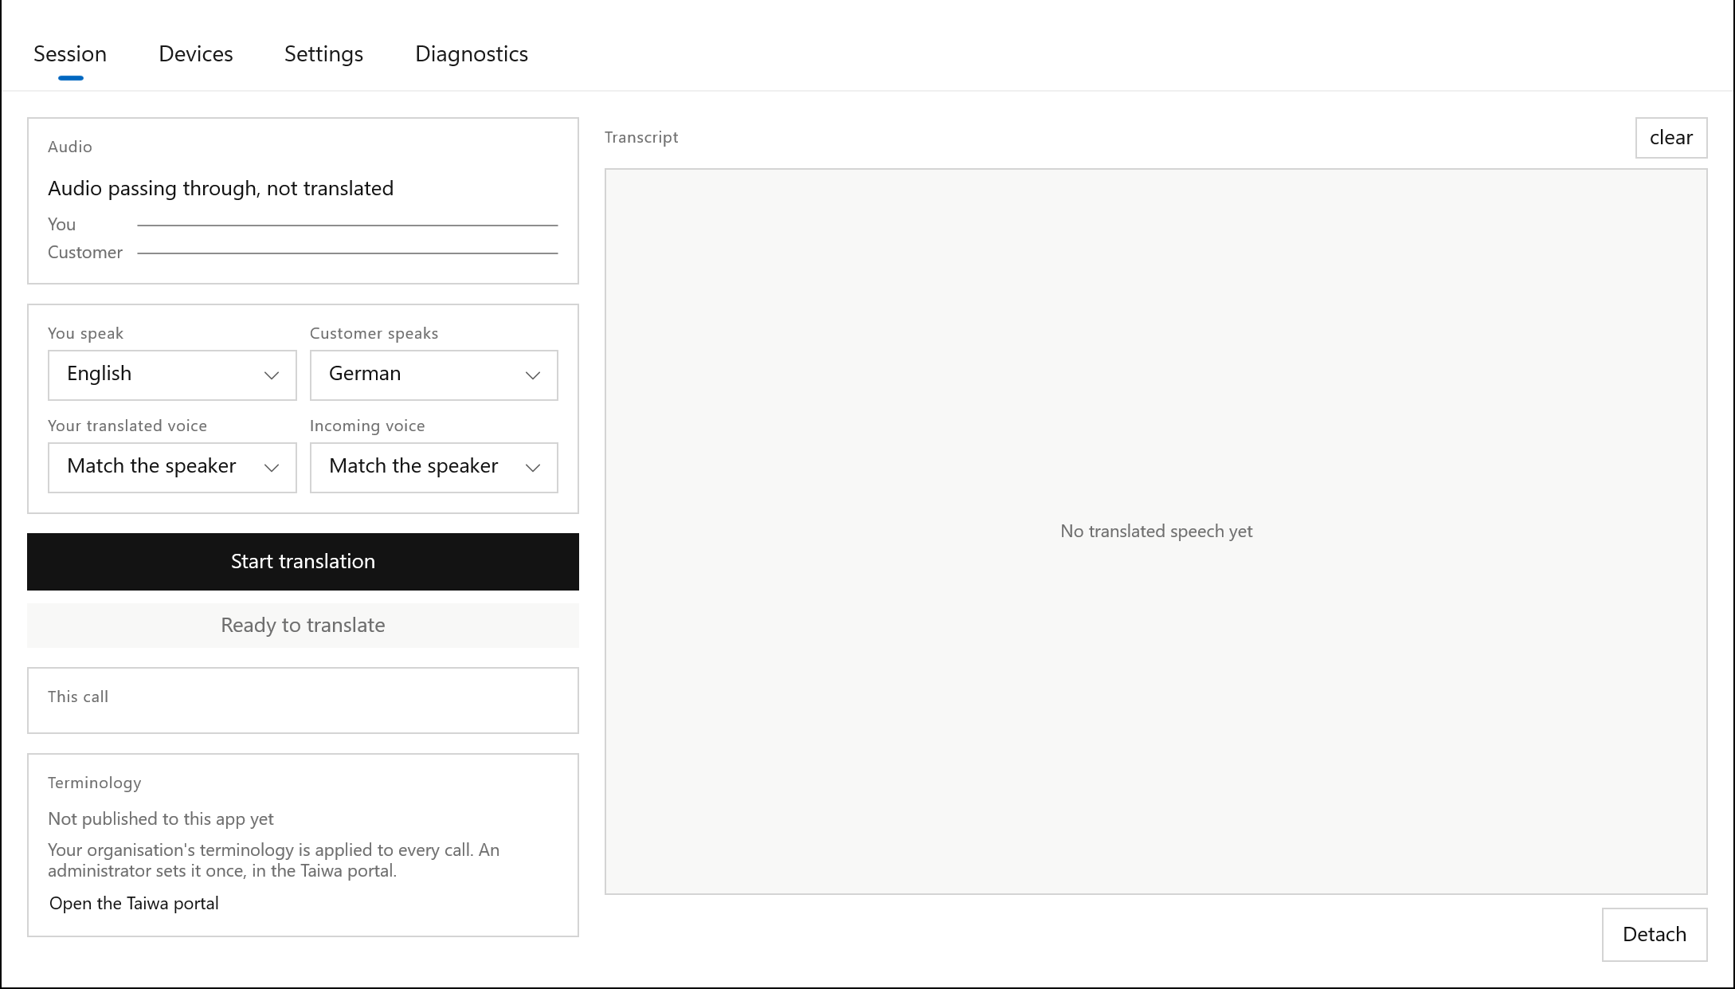The height and width of the screenshot is (989, 1735).
Task: Open the You speak language dropdown
Action: (x=172, y=375)
